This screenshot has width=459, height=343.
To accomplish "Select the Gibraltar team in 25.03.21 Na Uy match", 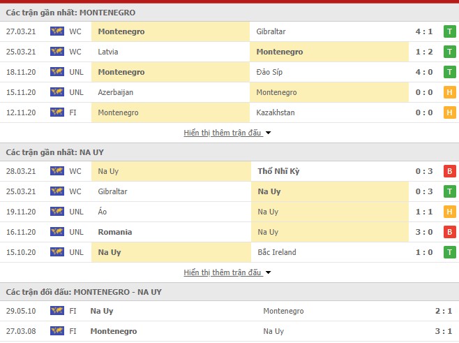I will [113, 191].
